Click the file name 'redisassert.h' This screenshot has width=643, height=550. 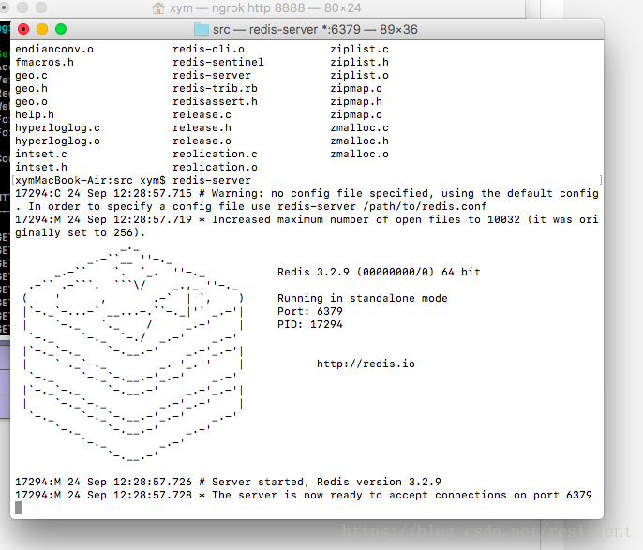click(x=216, y=101)
